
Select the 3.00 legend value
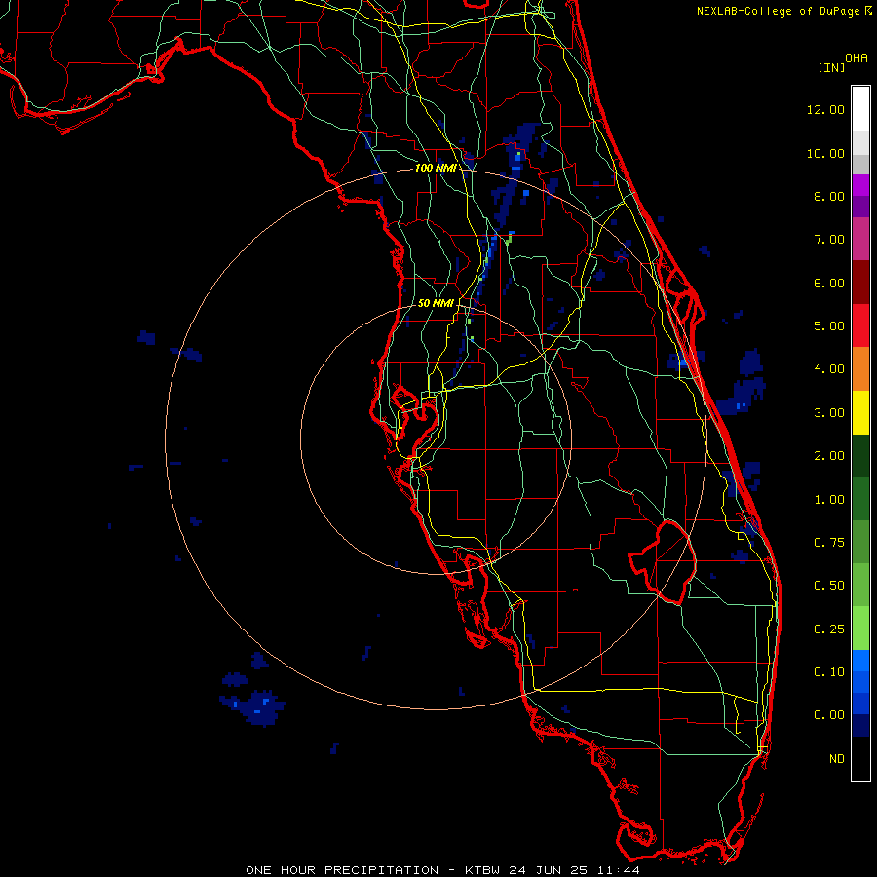[829, 413]
